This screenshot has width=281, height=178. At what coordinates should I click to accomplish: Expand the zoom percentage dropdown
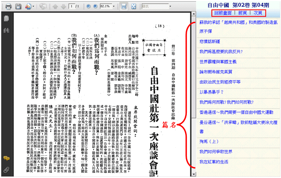[x=113, y=7]
